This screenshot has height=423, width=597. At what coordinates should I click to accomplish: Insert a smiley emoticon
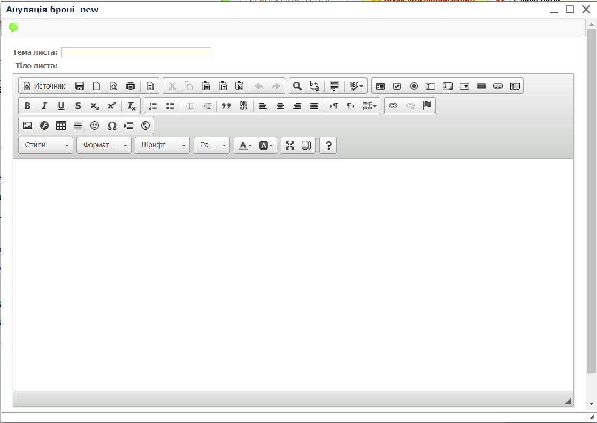pyautogui.click(x=95, y=126)
